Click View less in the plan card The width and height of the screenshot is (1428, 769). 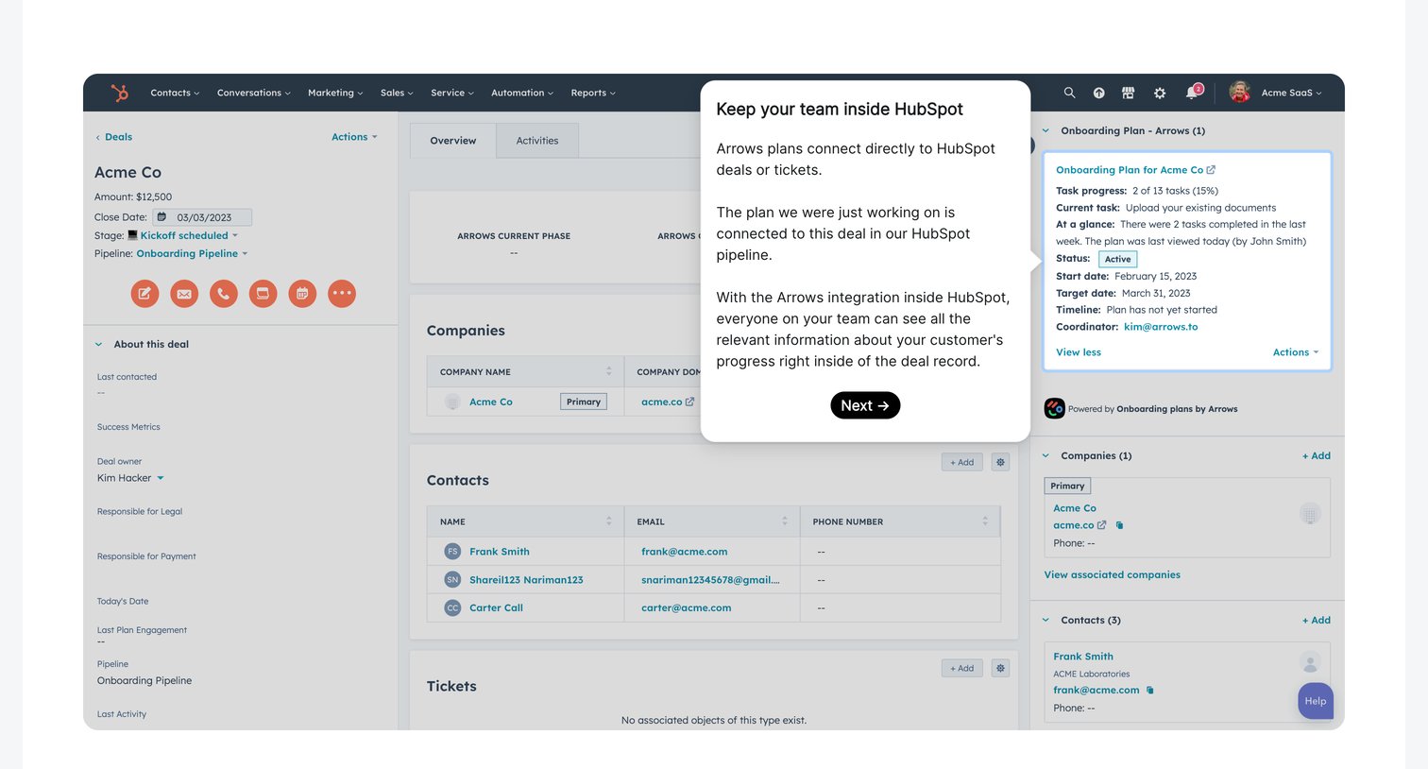pos(1079,352)
